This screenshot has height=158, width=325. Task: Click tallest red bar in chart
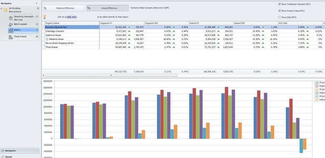point(226,113)
